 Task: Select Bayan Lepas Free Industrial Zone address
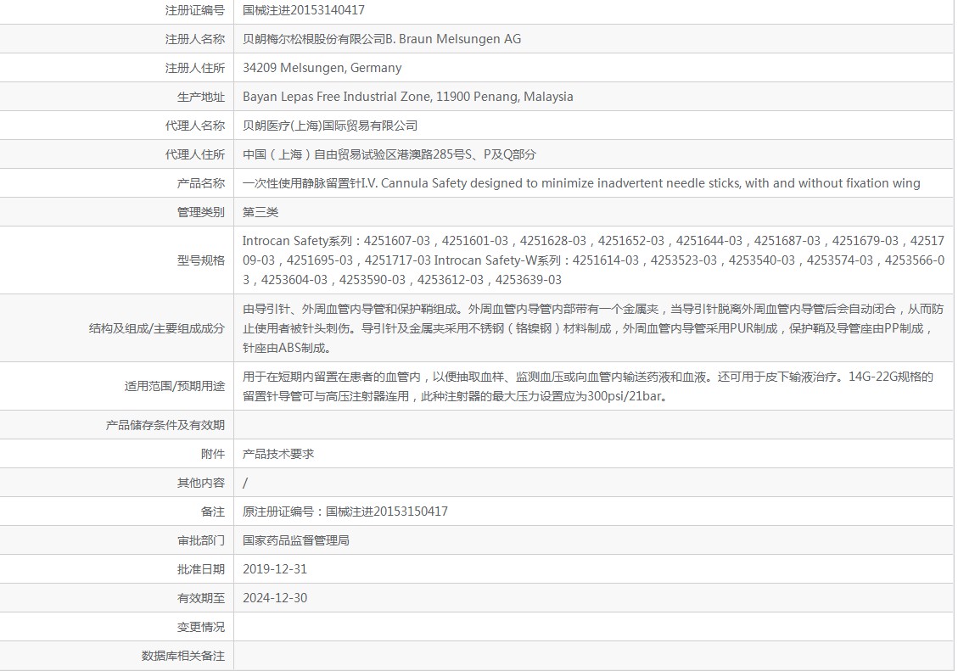pos(408,97)
